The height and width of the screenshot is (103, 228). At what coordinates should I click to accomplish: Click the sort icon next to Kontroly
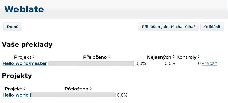point(199,57)
